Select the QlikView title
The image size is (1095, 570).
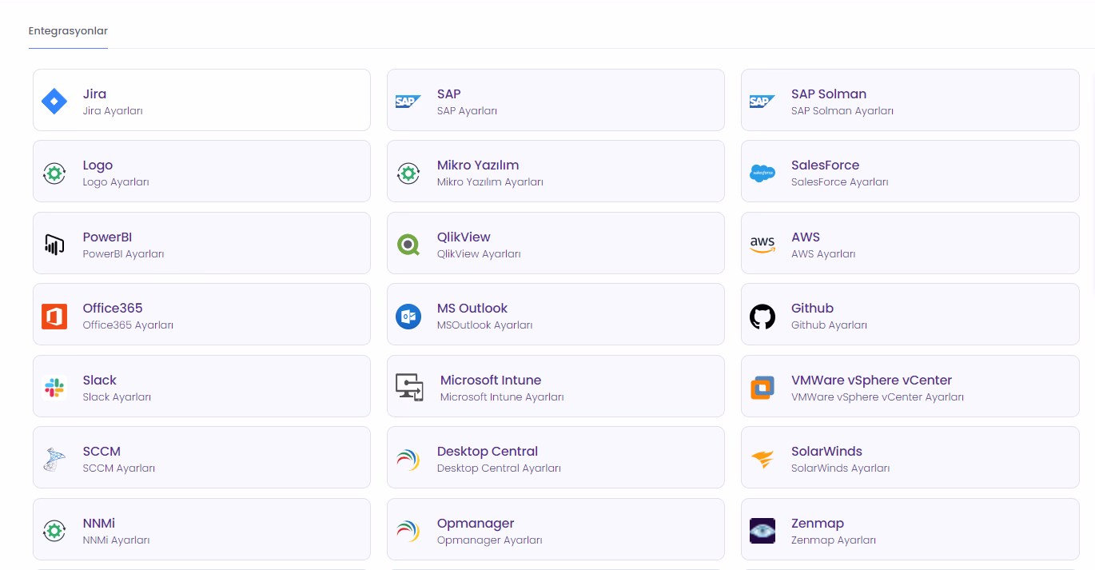(464, 237)
